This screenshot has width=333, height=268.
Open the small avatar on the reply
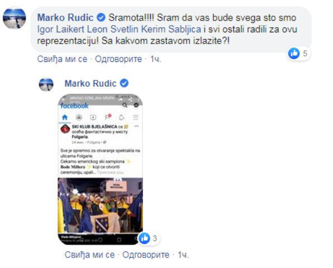click(46, 84)
